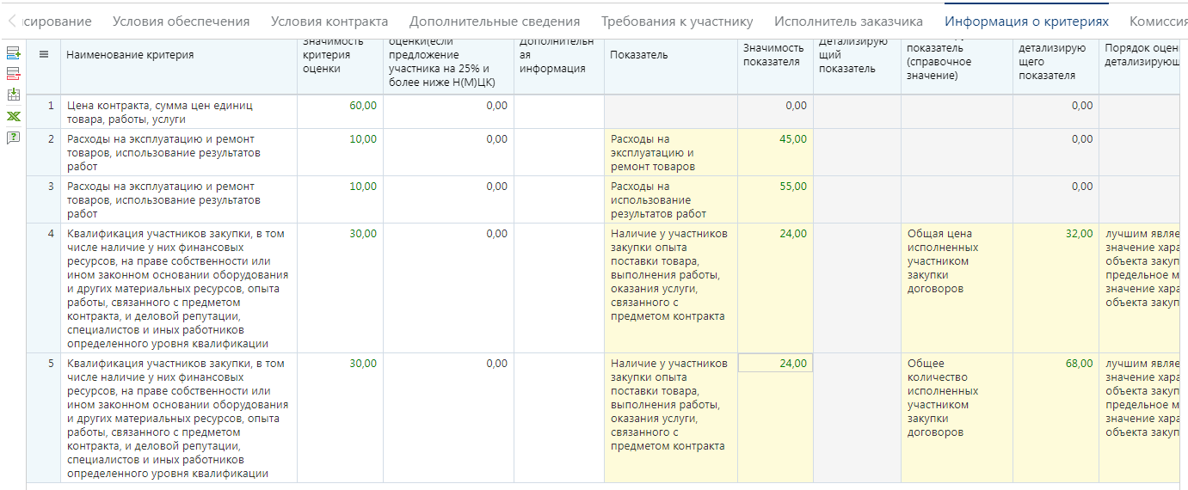Select row number 4 in the grid
This screenshot has height=490, width=1188.
[x=51, y=234]
